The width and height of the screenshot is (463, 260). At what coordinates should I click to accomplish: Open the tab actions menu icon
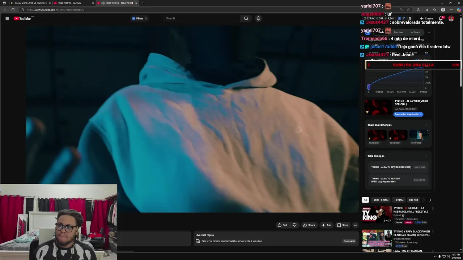4,3
